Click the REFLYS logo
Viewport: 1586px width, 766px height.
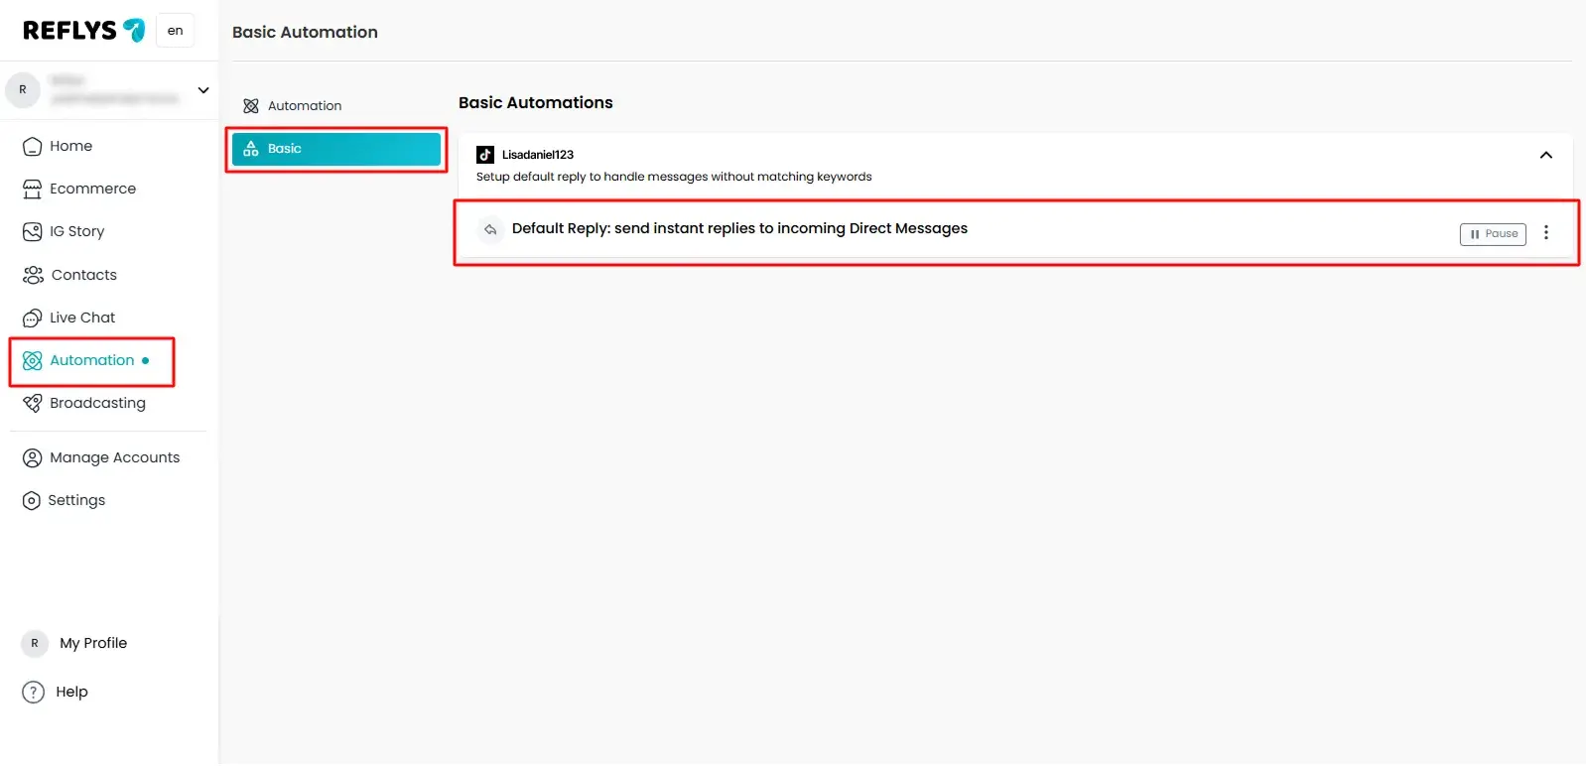tap(83, 31)
